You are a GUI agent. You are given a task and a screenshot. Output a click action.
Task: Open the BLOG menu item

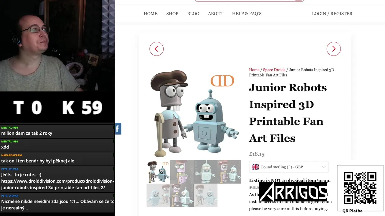click(193, 13)
